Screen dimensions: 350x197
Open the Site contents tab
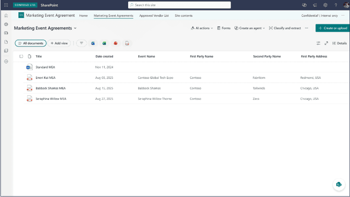184,16
